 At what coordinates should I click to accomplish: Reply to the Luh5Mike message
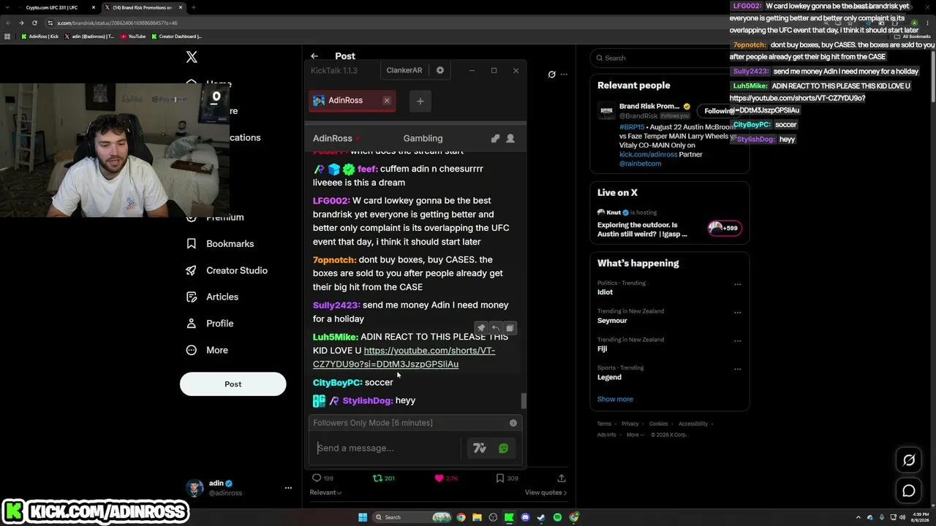(x=495, y=328)
